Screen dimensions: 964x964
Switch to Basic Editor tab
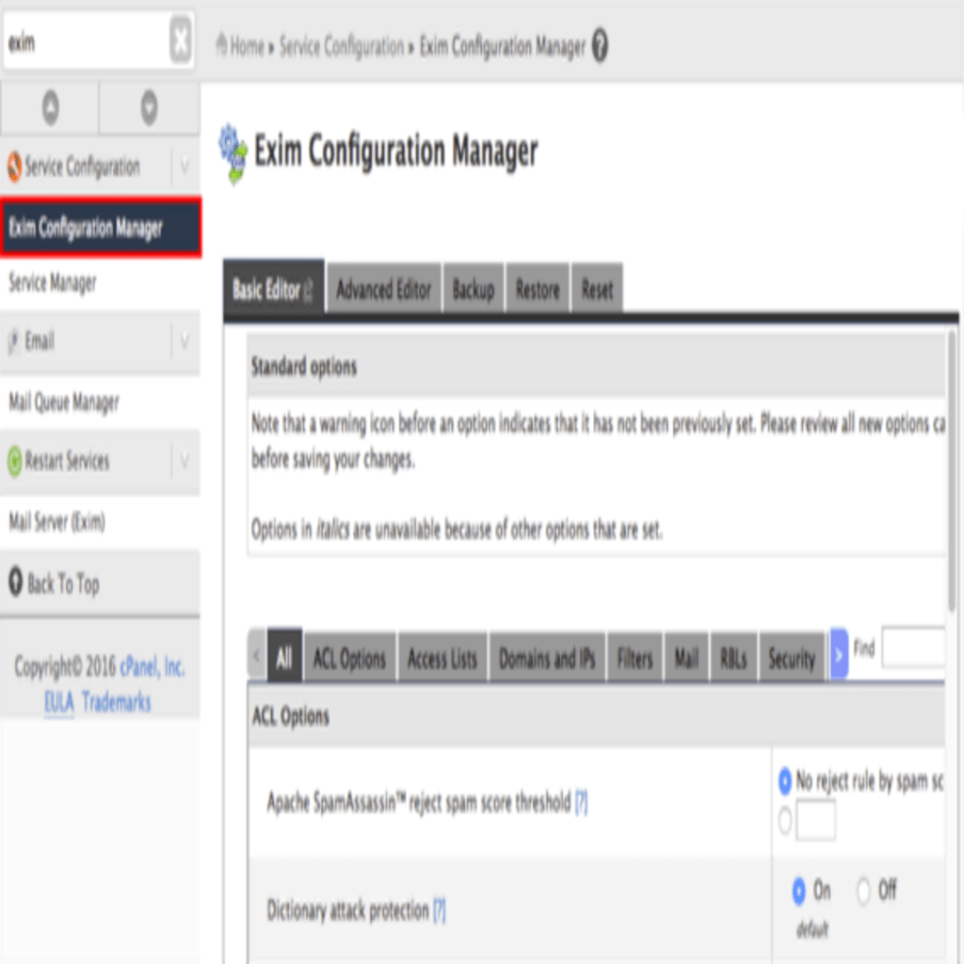274,288
